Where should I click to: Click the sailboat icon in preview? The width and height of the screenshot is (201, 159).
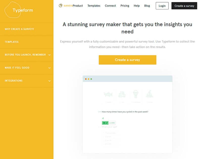tap(149, 94)
